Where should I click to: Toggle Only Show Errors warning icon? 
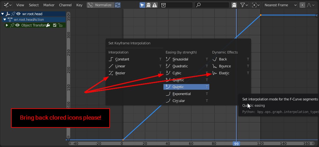[x=155, y=5]
